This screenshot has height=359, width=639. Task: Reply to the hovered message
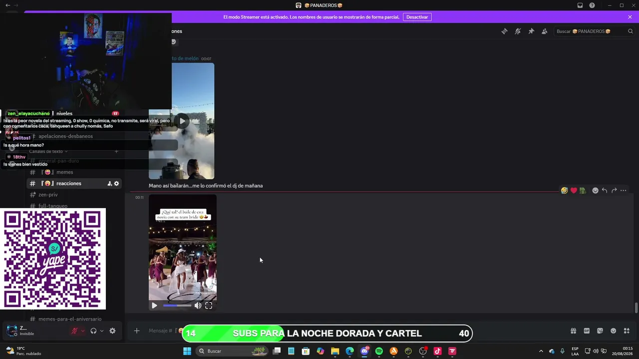click(605, 190)
